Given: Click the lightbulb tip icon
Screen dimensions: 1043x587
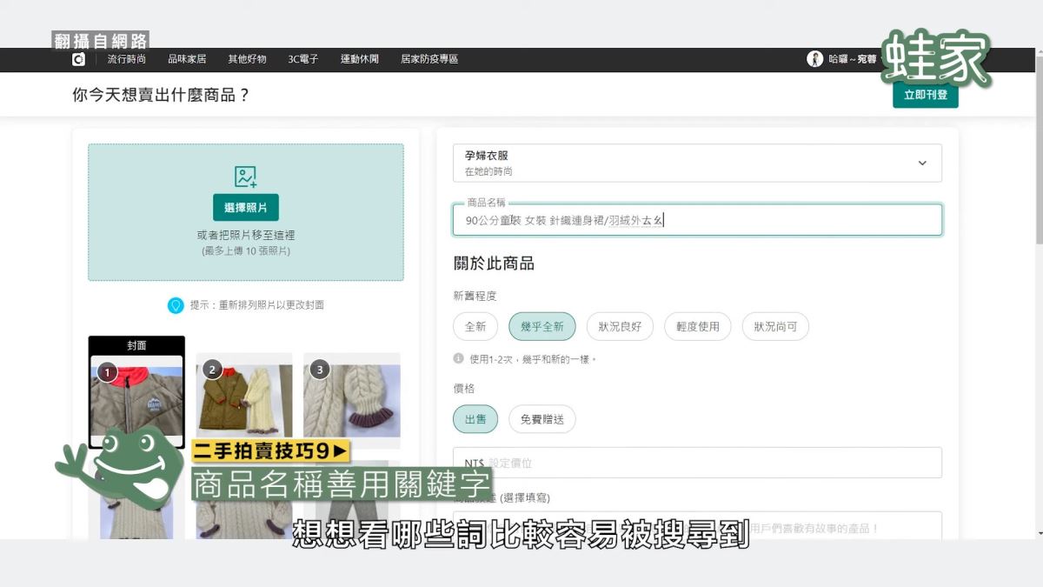Looking at the screenshot, I should click(x=176, y=305).
